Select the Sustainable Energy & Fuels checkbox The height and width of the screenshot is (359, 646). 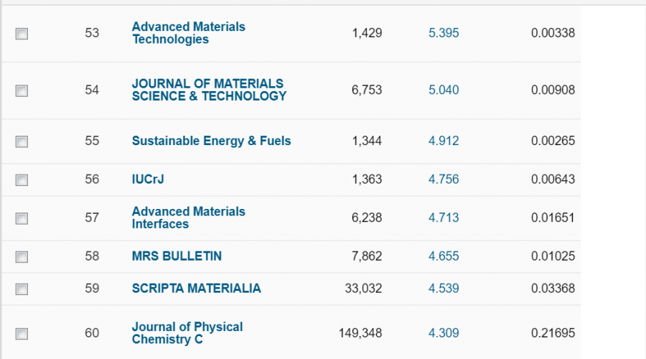pyautogui.click(x=22, y=141)
